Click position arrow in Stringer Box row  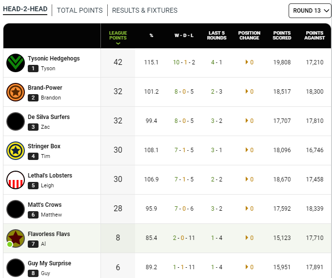pos(247,150)
